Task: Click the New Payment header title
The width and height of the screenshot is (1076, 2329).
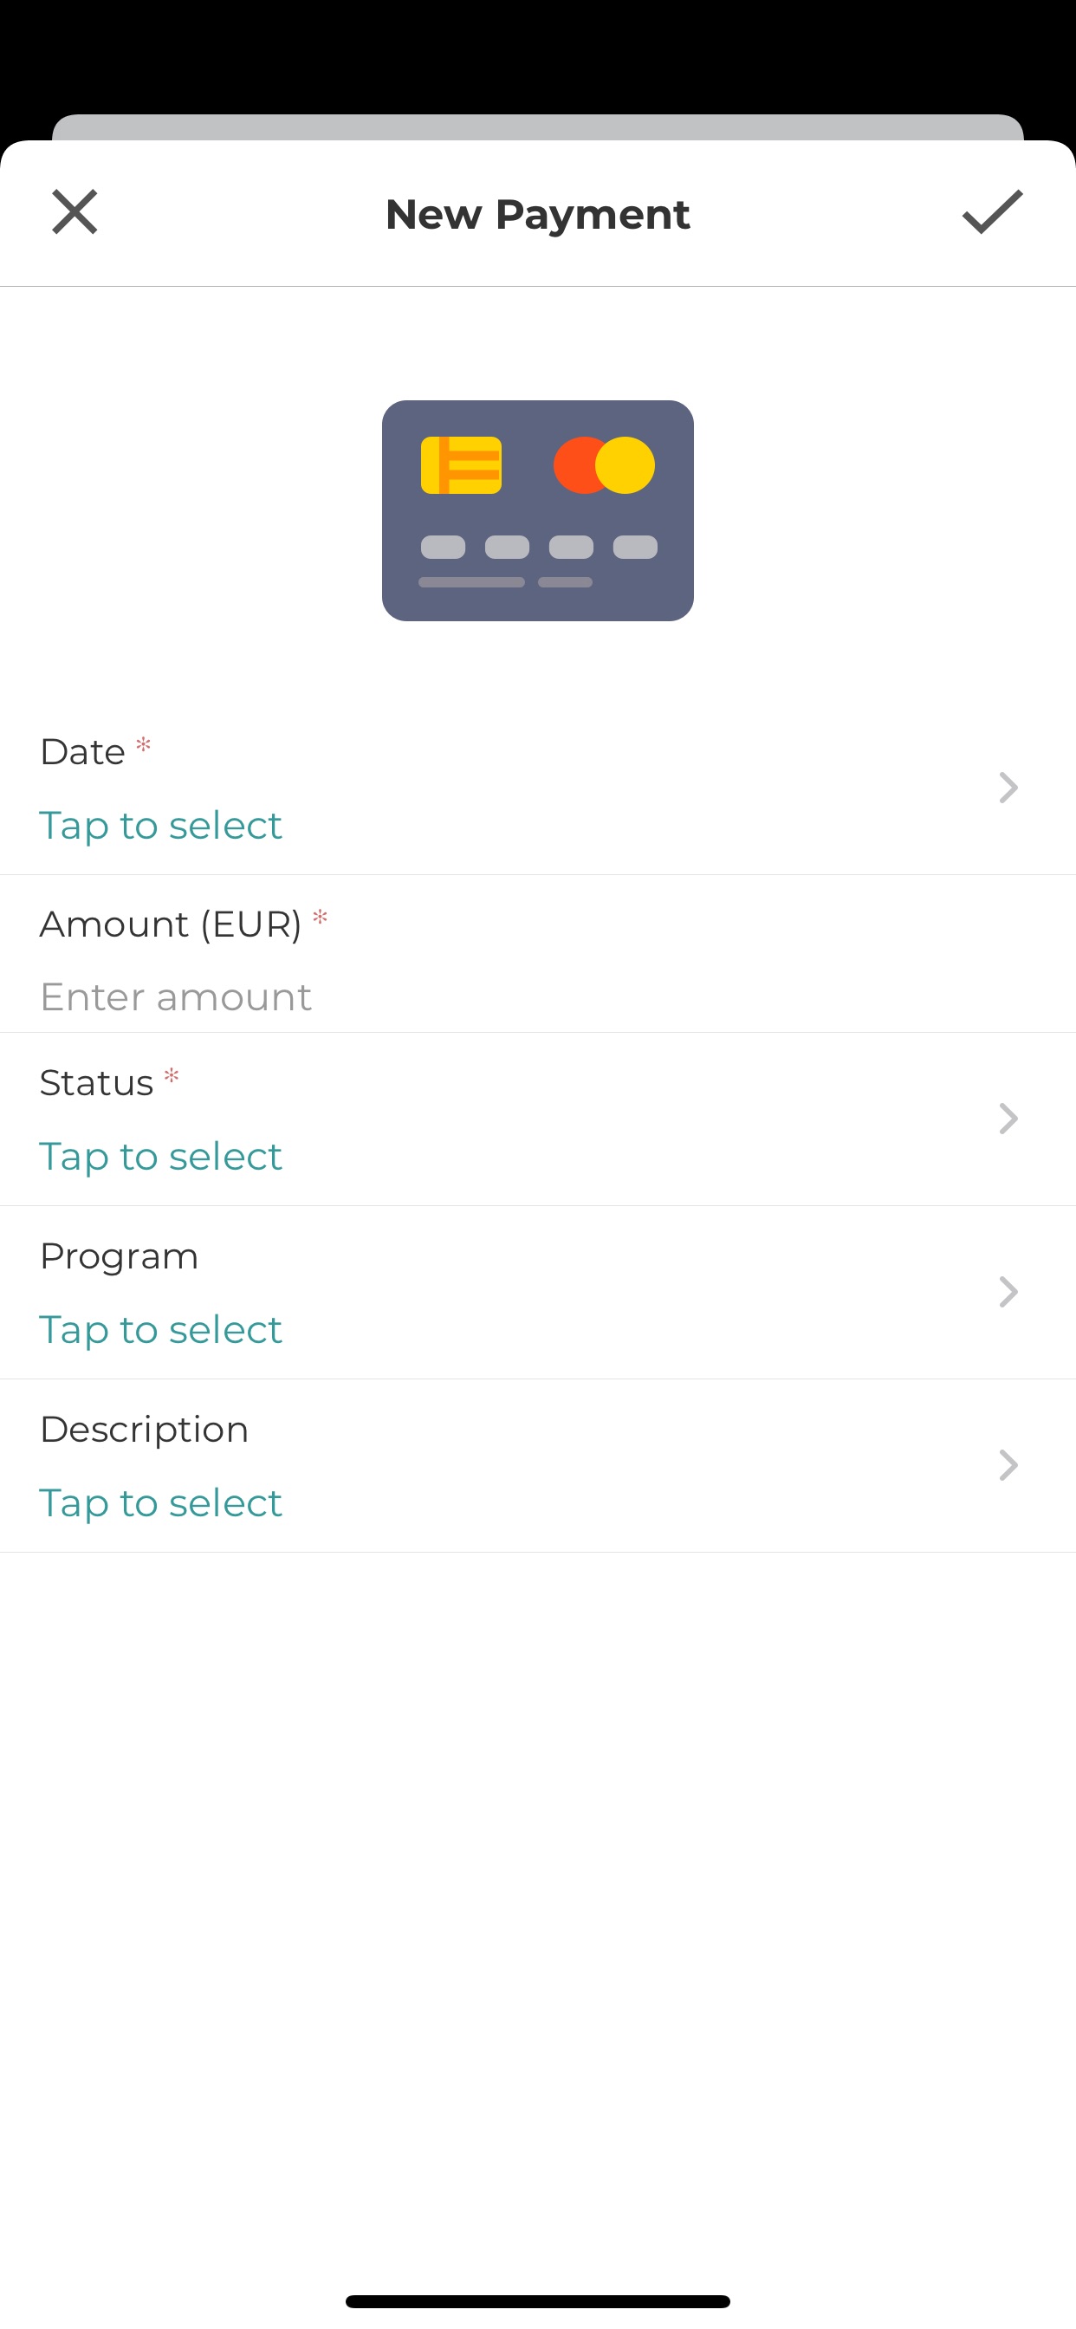Action: click(537, 214)
